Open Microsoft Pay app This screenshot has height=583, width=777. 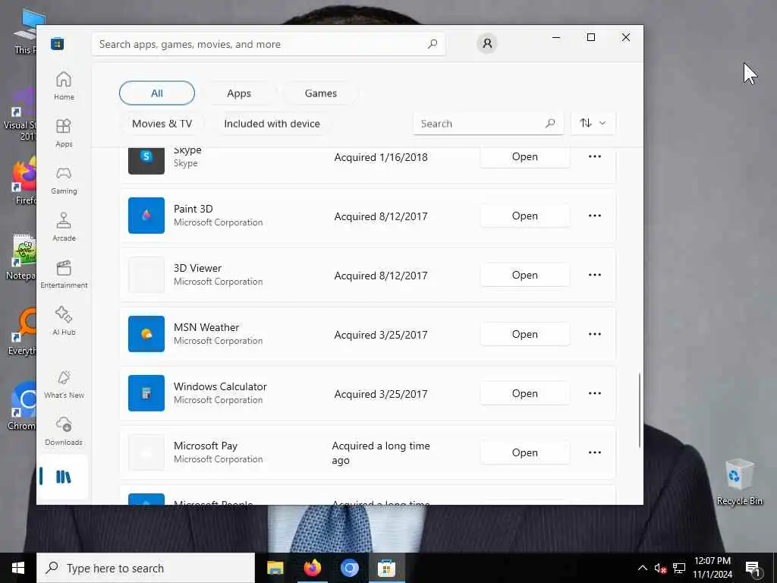point(525,452)
